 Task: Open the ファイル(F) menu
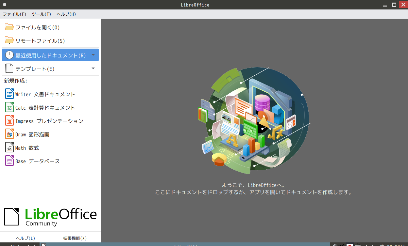tap(15, 14)
